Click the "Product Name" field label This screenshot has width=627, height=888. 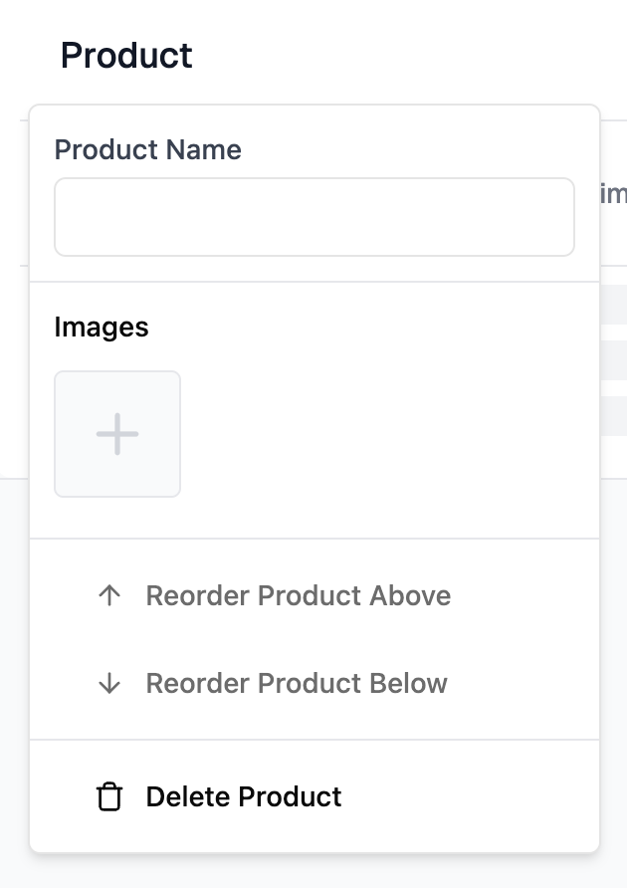click(147, 149)
